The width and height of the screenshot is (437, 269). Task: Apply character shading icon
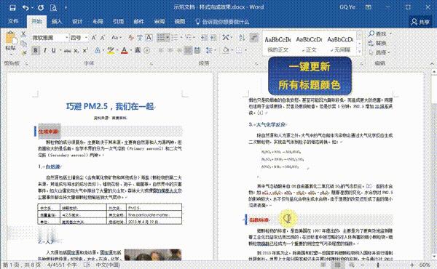(138, 50)
